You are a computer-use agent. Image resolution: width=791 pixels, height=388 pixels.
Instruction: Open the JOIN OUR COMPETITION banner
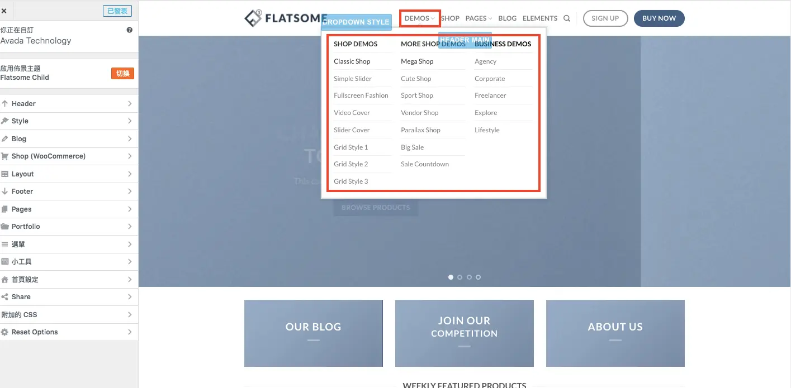coord(465,333)
